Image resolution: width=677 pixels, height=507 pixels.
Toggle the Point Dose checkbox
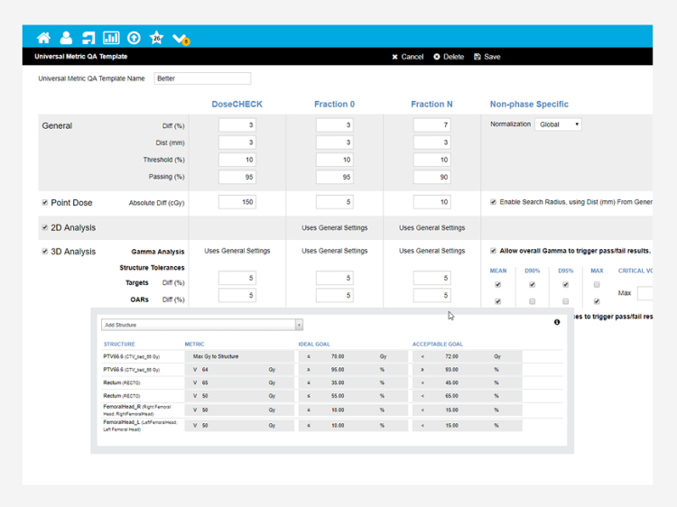44,202
